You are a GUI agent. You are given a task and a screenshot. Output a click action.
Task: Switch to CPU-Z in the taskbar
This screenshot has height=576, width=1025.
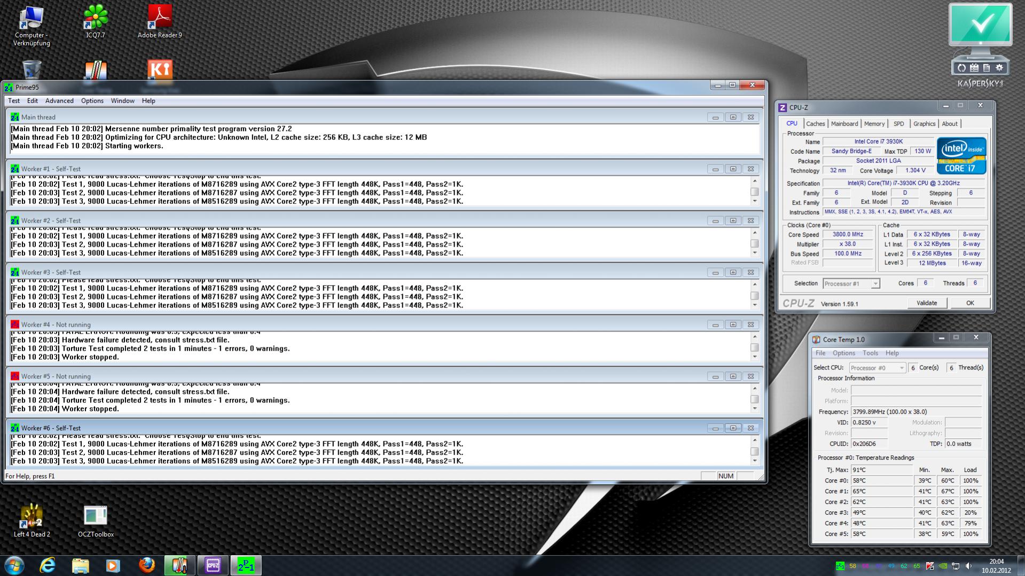[x=213, y=565]
